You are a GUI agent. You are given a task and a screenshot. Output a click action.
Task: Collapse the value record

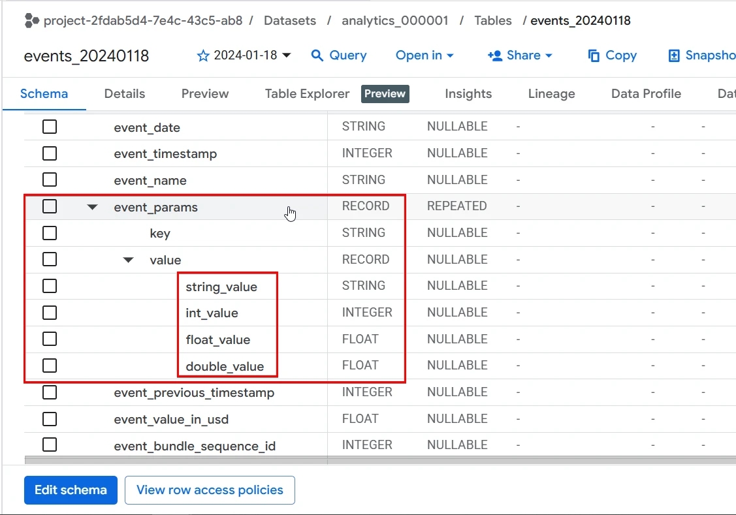(x=128, y=260)
